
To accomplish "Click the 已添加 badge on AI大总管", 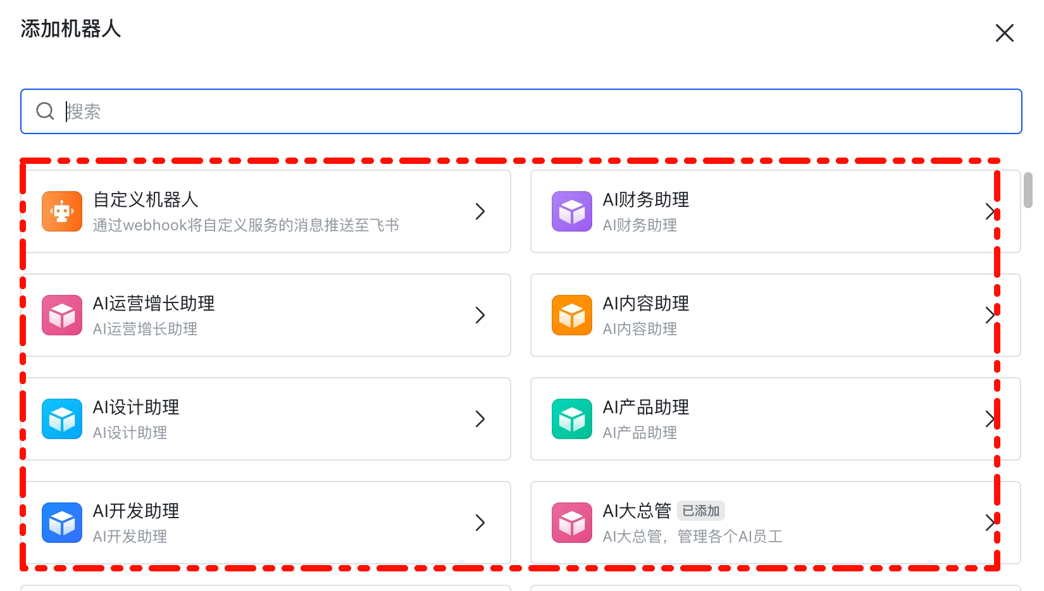I will (700, 511).
